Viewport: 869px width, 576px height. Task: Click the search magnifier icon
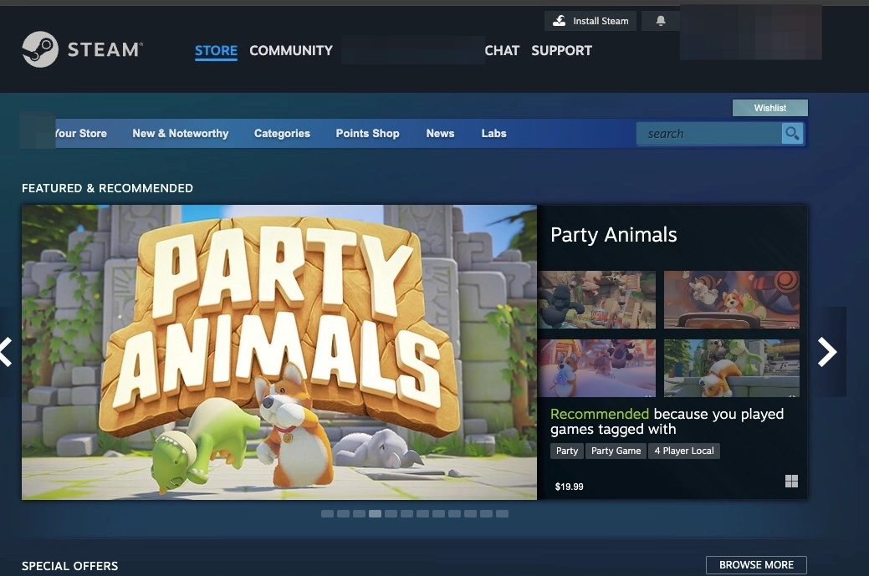click(792, 134)
